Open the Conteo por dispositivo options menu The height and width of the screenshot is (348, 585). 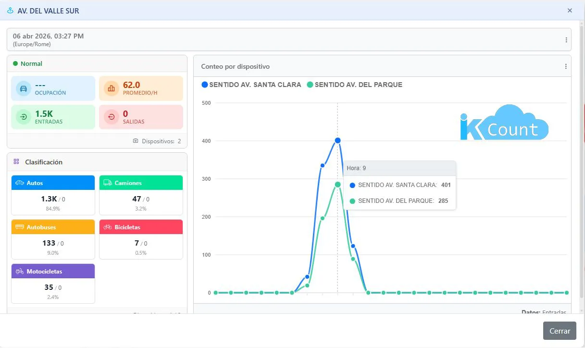point(565,67)
